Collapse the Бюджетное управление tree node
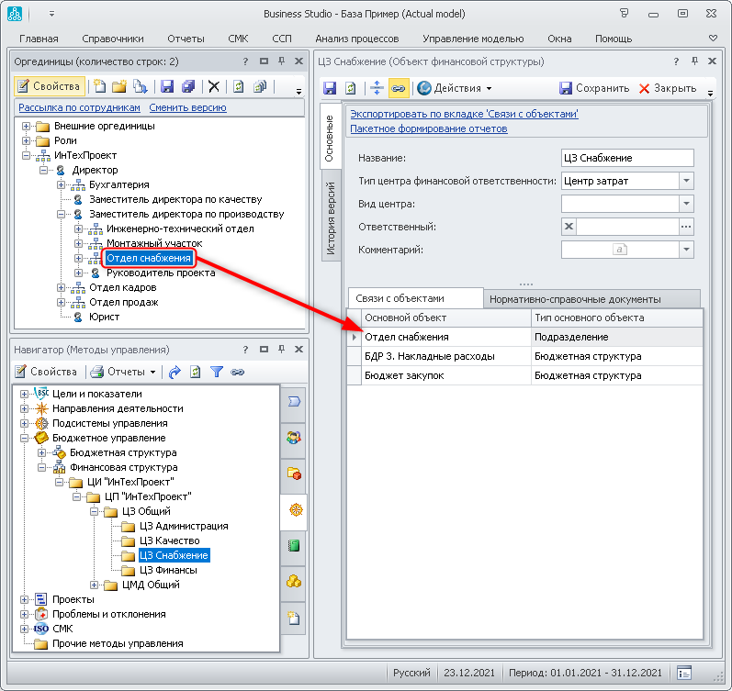Viewport: 732px width, 691px height. tap(26, 438)
